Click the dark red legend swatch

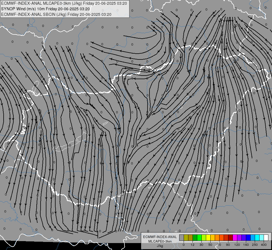tap(231, 237)
